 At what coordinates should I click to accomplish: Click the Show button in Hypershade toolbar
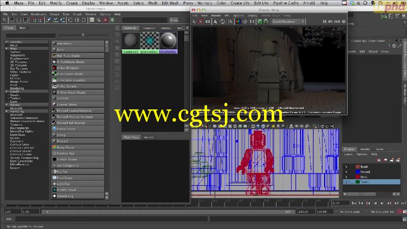click(173, 20)
